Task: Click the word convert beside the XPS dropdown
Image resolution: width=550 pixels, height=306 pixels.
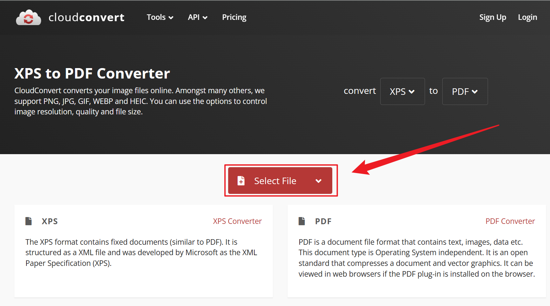Action: pyautogui.click(x=360, y=91)
